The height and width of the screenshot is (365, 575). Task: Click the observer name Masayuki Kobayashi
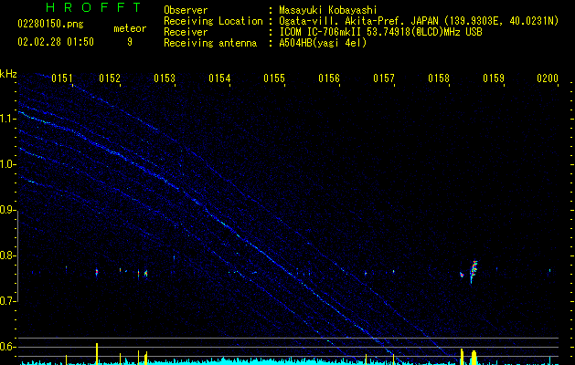[x=328, y=10]
